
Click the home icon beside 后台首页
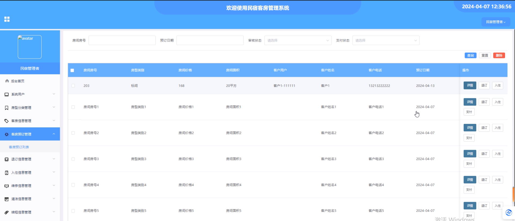point(7,81)
